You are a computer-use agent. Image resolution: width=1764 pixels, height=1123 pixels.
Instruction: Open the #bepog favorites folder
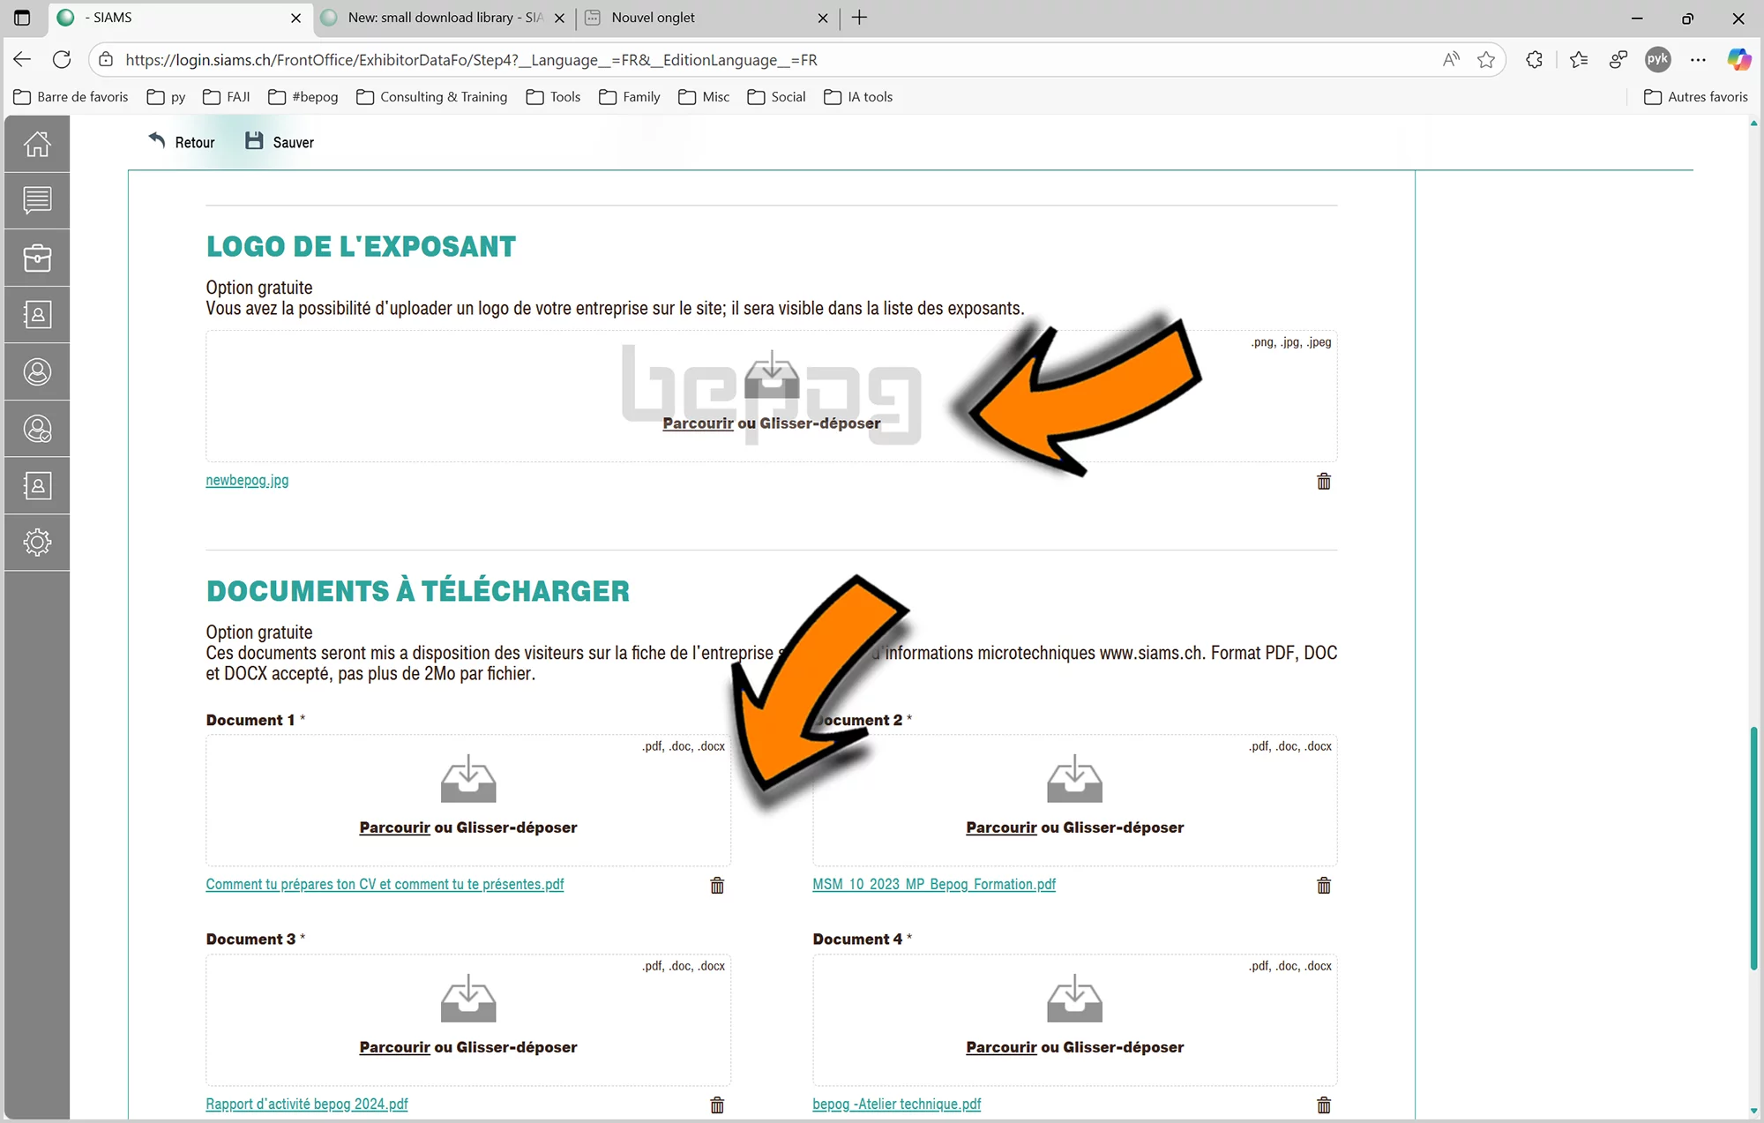click(x=303, y=97)
